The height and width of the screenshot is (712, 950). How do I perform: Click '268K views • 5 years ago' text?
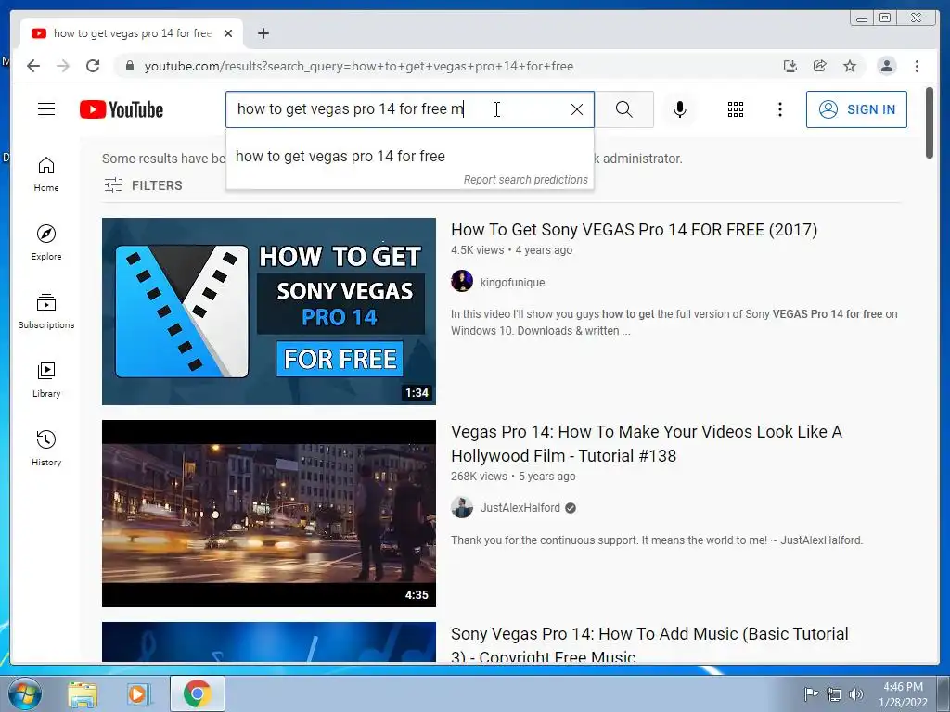[513, 477]
